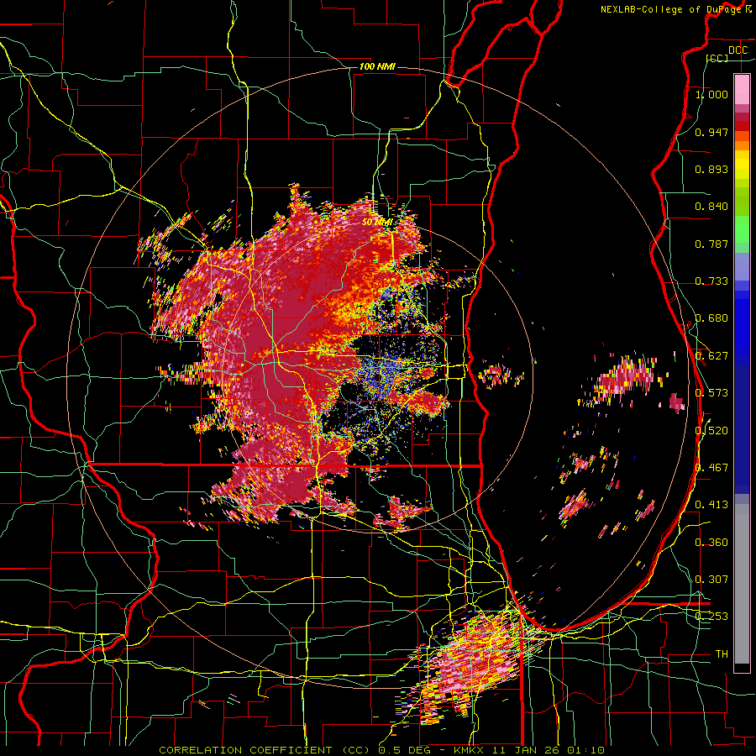Select the 0.520 legend value

pos(711,430)
